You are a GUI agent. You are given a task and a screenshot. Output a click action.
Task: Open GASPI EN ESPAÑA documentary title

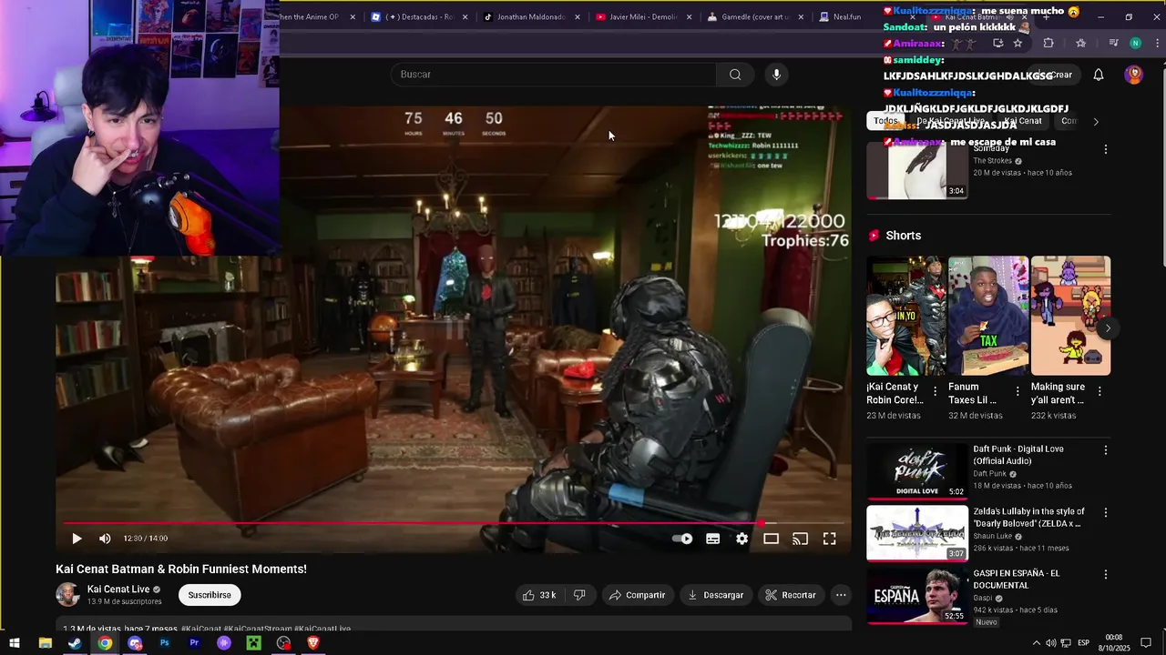(1017, 579)
